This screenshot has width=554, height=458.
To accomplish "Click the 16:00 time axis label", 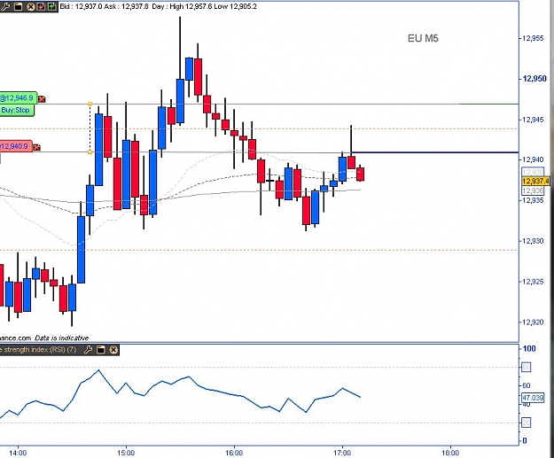I will coord(234,453).
